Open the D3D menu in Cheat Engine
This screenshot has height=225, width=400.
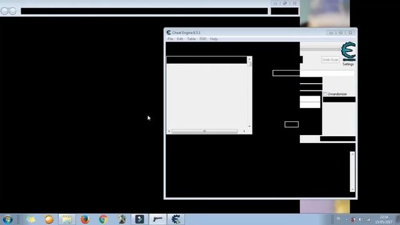coord(202,39)
